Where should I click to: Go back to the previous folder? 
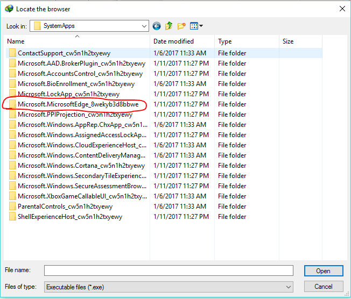(157, 26)
